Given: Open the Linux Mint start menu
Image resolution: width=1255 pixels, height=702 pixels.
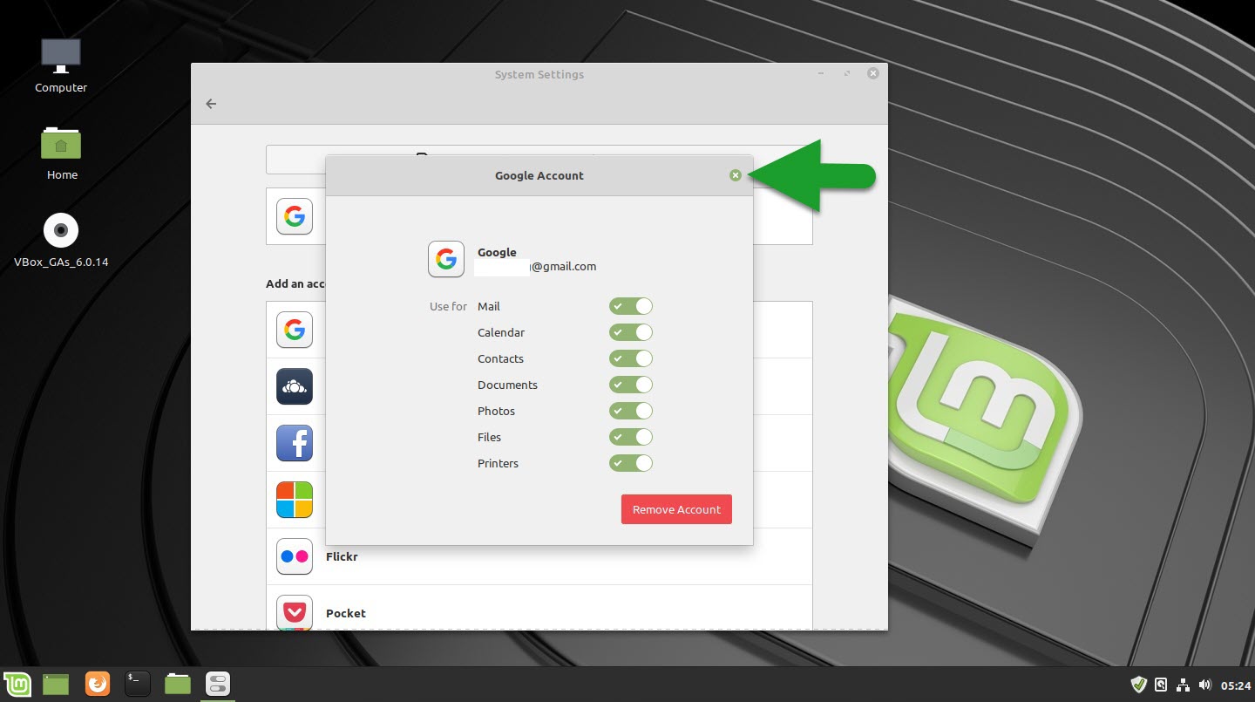Looking at the screenshot, I should pos(17,684).
